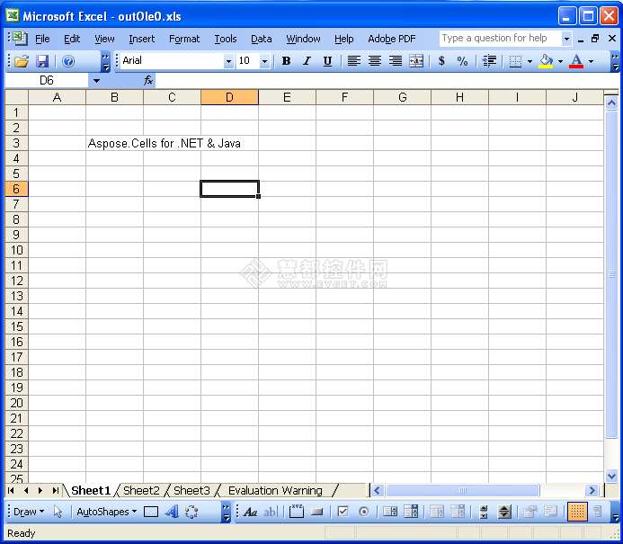Toggle Underline formatting
The image size is (623, 544).
pyautogui.click(x=327, y=61)
